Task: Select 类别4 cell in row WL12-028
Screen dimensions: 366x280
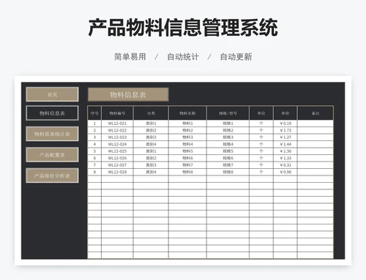Action: click(151, 172)
